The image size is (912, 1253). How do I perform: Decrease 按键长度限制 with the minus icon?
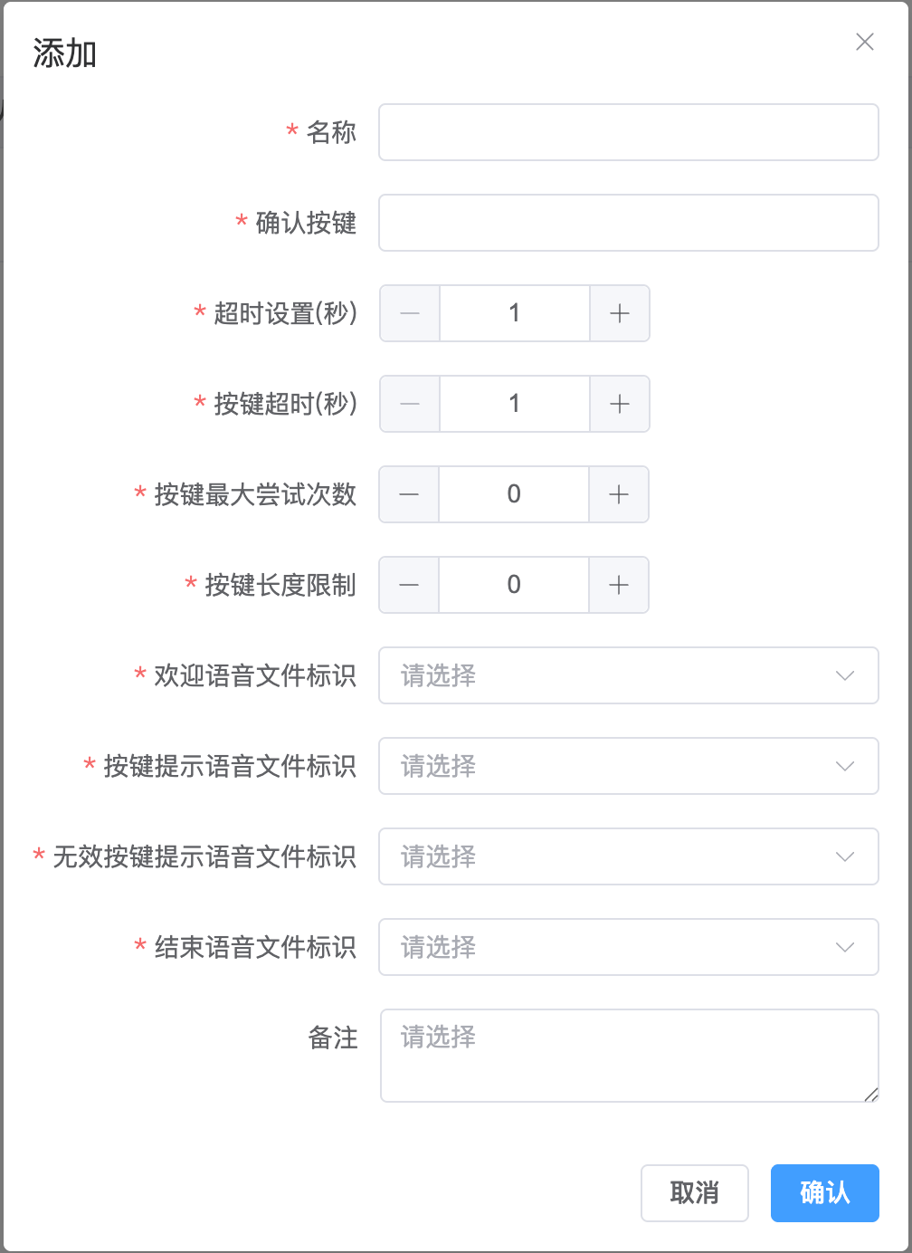[x=409, y=585]
